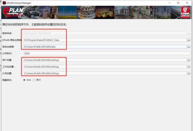Edit the D:\Users\Public\EPLAN\Data field
Screen dimensions: 193x131
(x=105, y=47)
